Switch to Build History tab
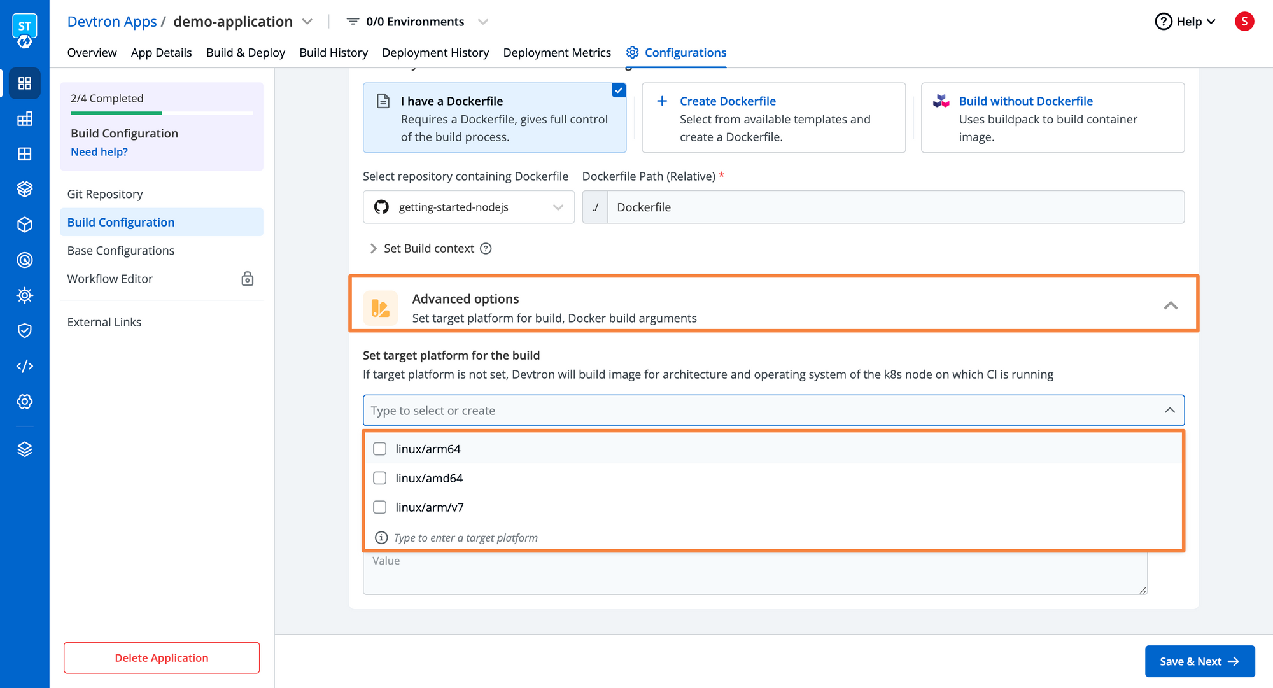Image resolution: width=1273 pixels, height=688 pixels. tap(335, 53)
